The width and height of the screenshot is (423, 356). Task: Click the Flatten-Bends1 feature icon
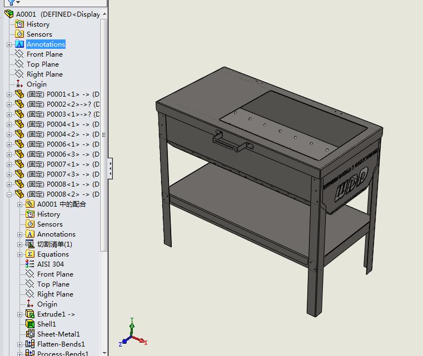(30, 344)
